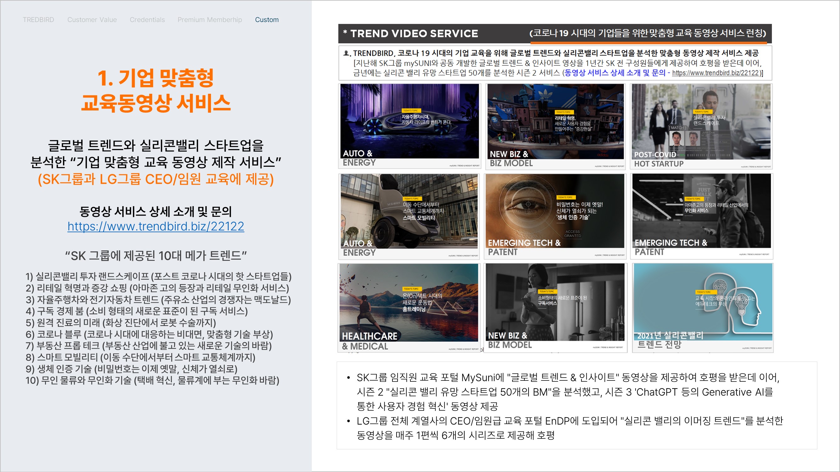
Task: Click the person icon beside TRENDBIRD text
Action: tap(346, 53)
